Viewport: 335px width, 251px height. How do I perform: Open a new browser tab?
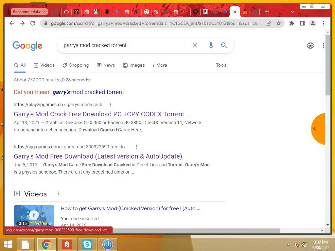click(267, 12)
